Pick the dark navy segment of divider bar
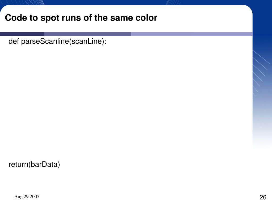The height and width of the screenshot is (204, 272). pyautogui.click(x=22, y=34)
